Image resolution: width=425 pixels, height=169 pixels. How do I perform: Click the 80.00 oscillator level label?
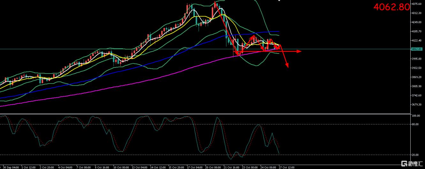click(416, 124)
